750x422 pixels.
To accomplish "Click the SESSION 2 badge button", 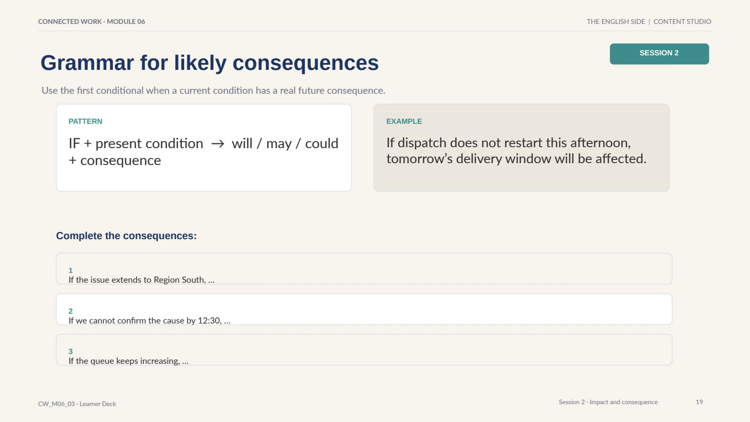I will pyautogui.click(x=659, y=54).
